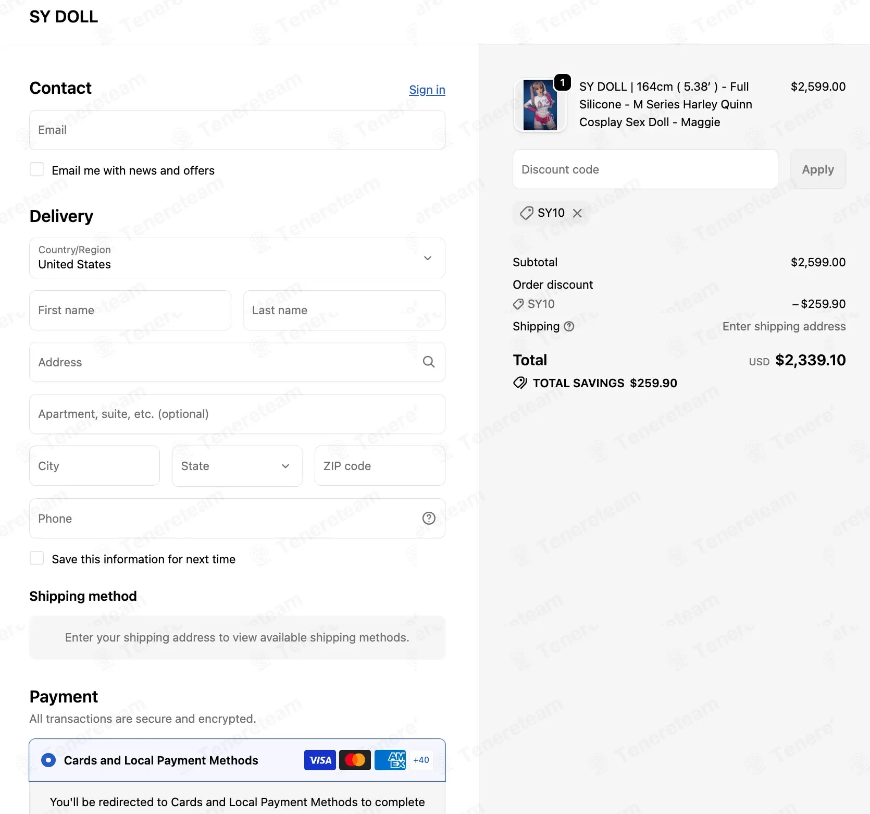Click the Apply discount button
Image resolution: width=870 pixels, height=814 pixels.
[818, 169]
